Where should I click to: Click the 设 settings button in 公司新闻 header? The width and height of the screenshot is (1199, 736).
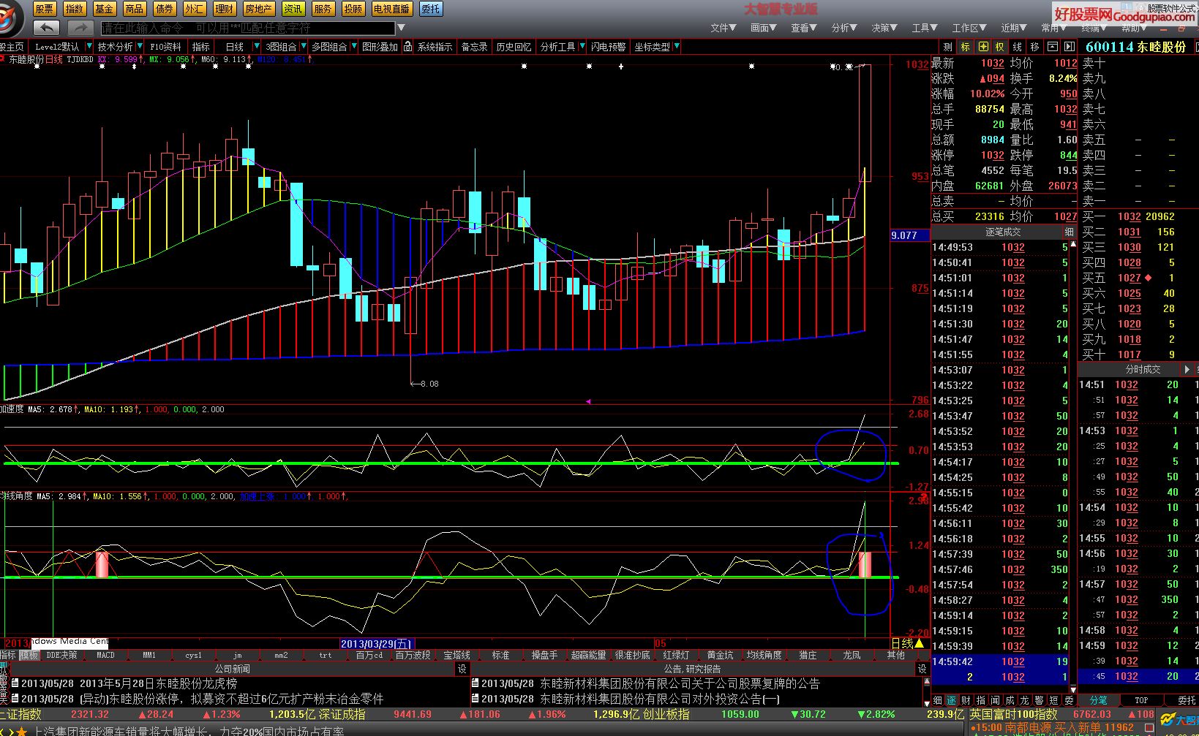462,669
